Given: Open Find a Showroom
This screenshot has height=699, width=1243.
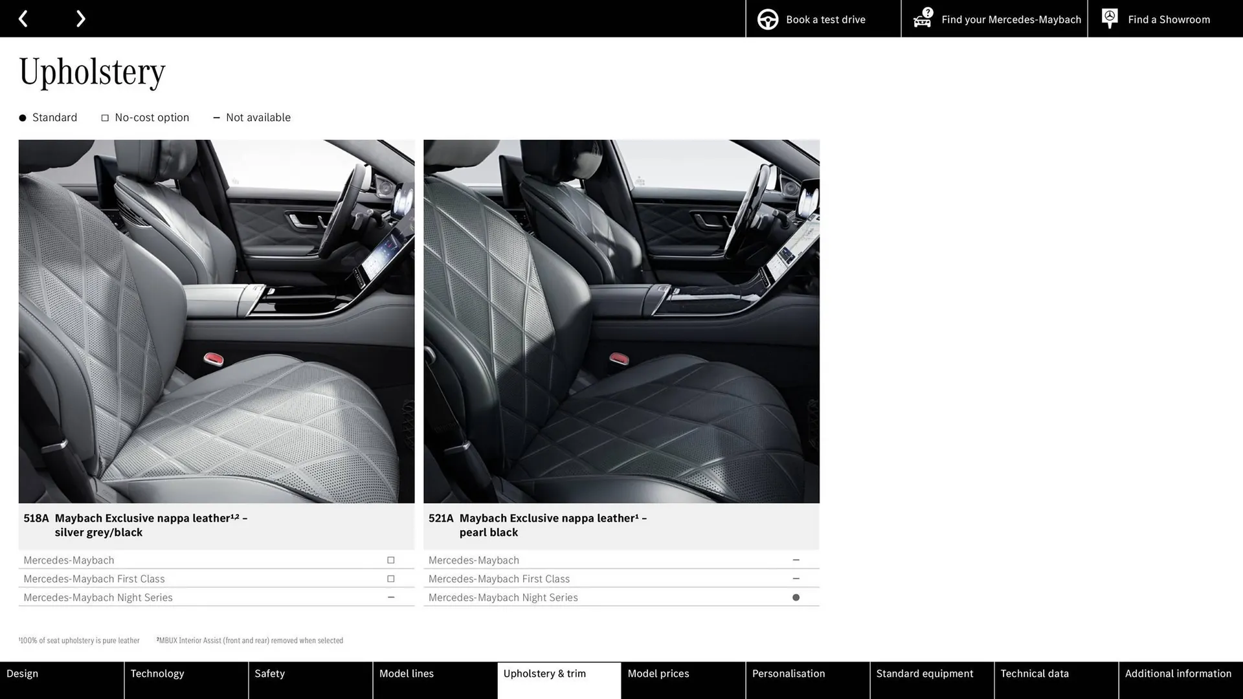Looking at the screenshot, I should (x=1165, y=19).
